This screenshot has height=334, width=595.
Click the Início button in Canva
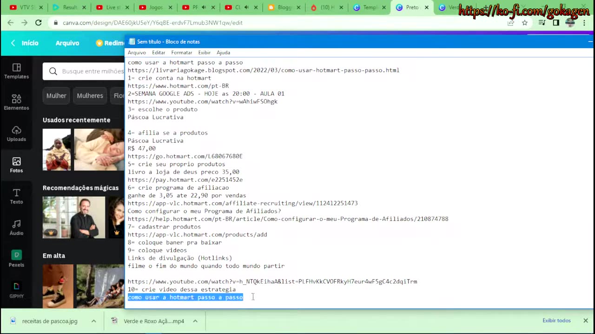pyautogui.click(x=30, y=43)
